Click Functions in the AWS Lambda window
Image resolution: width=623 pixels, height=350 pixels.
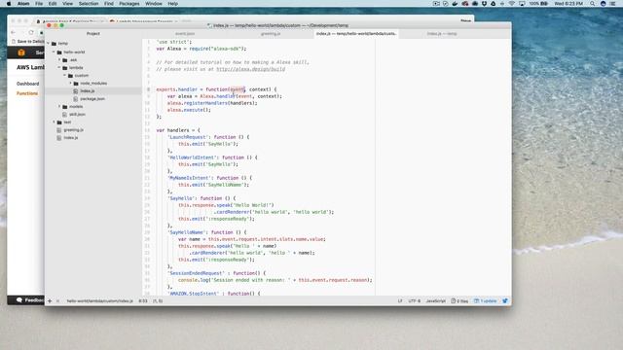[27, 93]
